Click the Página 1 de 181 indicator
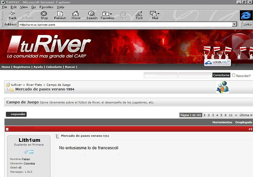253x177 pixels. click(191, 115)
